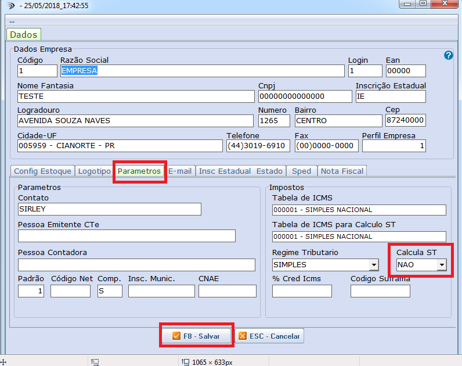The image size is (462, 366).
Task: Expand the Calcula ST dropdown arrow
Action: pos(442,265)
